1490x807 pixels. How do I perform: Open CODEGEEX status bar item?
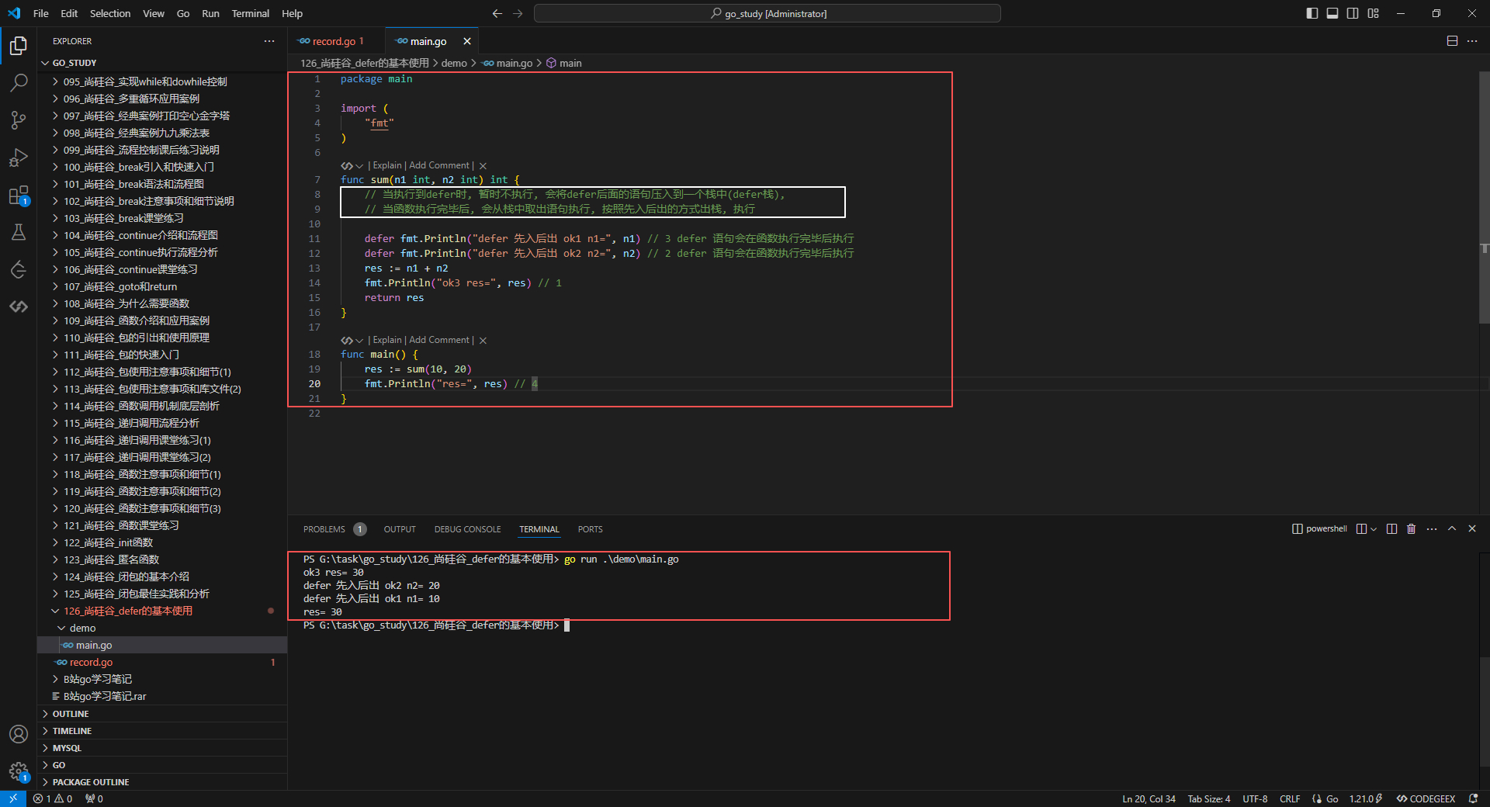(1426, 798)
